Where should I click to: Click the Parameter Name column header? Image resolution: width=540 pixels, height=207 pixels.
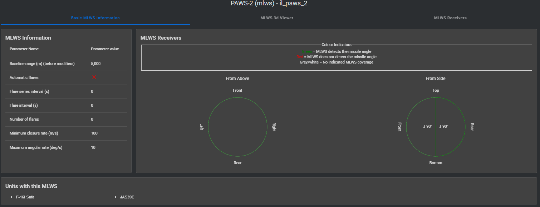click(x=24, y=49)
